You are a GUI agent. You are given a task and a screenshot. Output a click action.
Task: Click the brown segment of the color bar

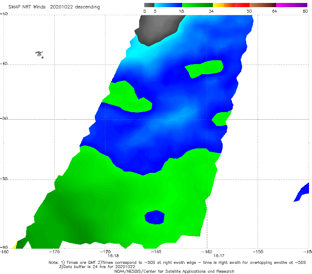pyautogui.click(x=263, y=5)
